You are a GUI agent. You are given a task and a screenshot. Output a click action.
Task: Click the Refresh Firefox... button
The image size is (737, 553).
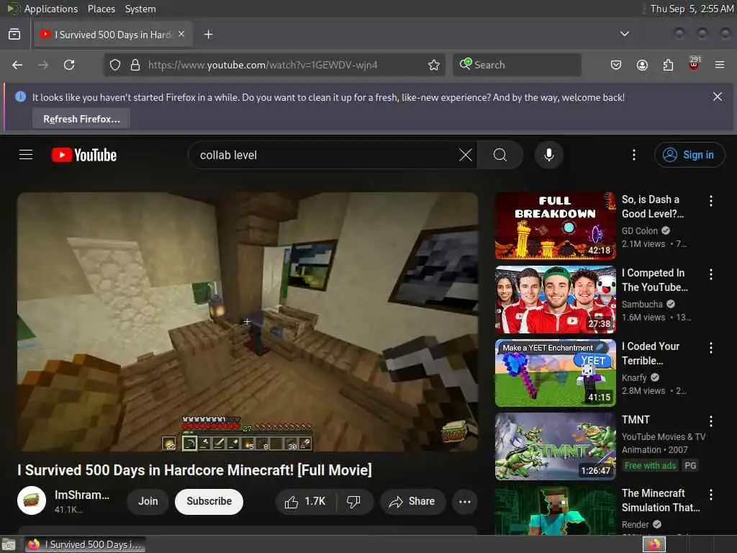(x=81, y=119)
